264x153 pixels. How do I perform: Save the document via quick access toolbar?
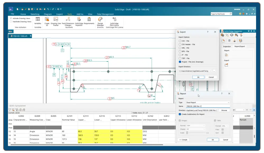29,9
